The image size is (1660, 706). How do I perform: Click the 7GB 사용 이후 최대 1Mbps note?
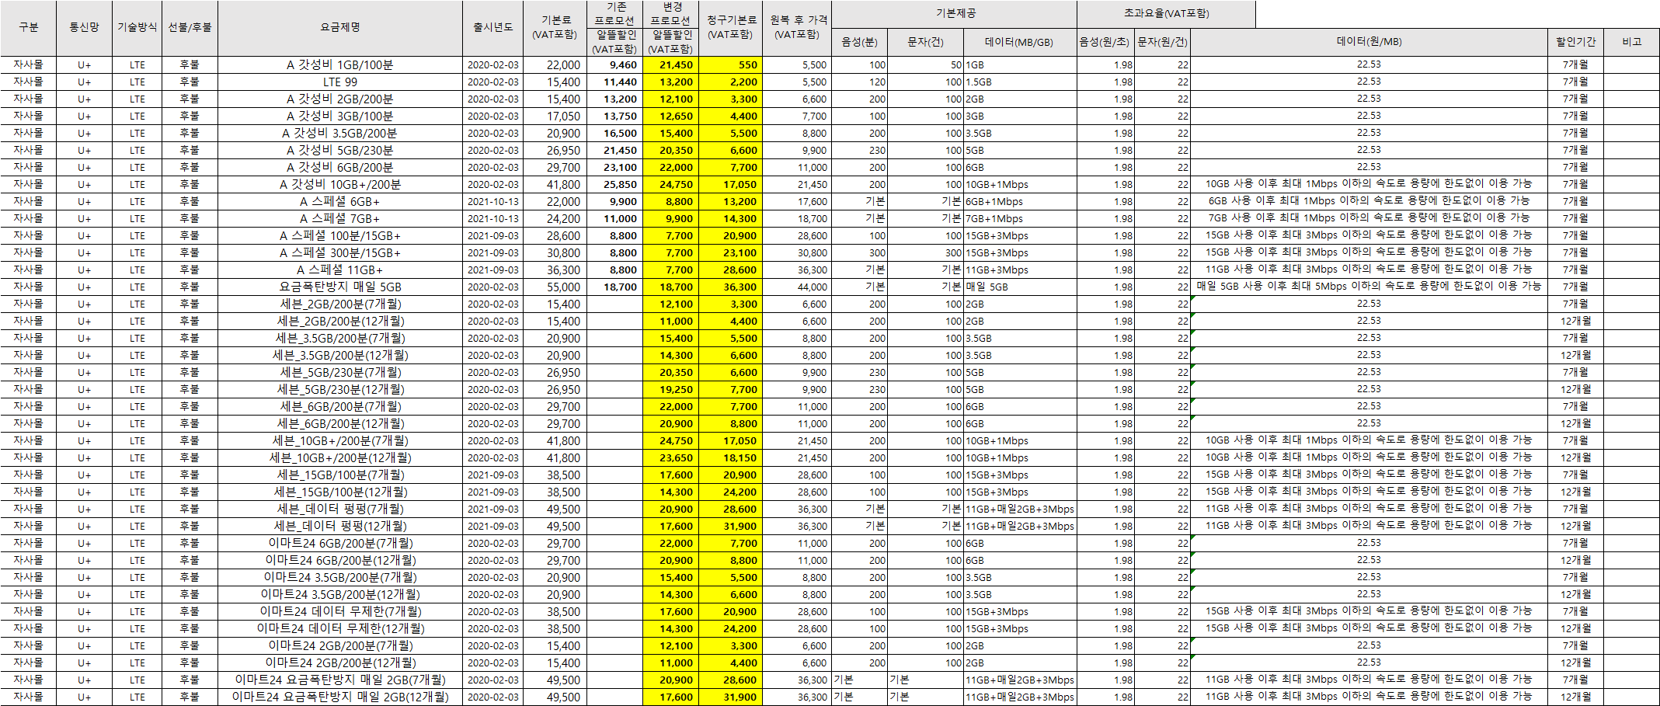1369,218
